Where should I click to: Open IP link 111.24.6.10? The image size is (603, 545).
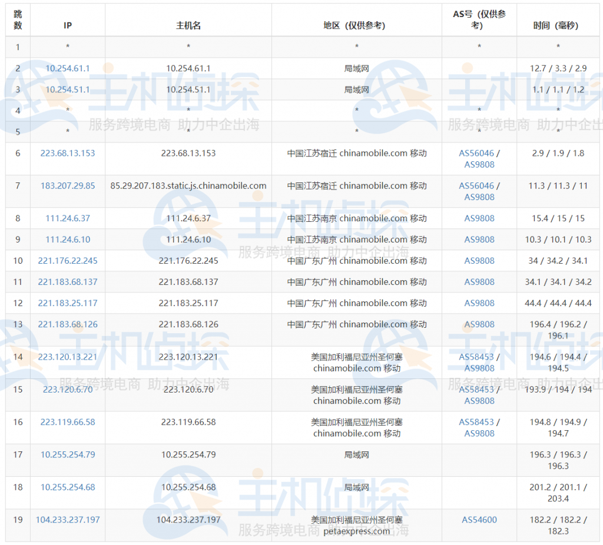pos(67,240)
